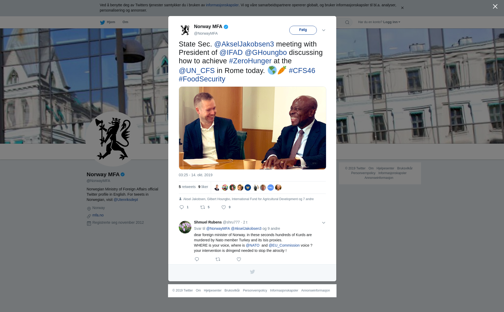Expand options chevron on Shmuel Rubens reply
504x312 pixels.
(324, 223)
